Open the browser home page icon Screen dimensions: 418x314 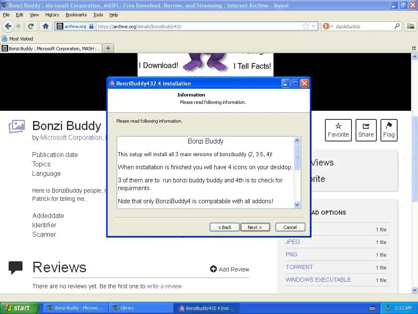point(46,26)
